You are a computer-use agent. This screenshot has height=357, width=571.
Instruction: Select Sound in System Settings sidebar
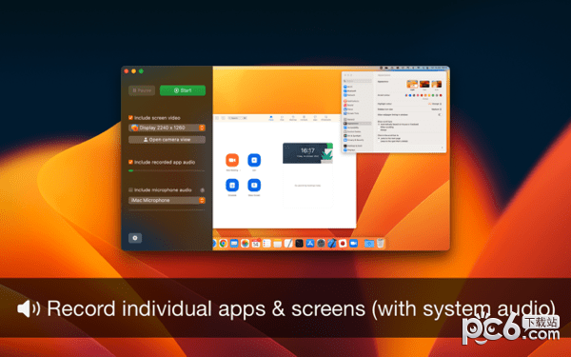pyautogui.click(x=349, y=106)
